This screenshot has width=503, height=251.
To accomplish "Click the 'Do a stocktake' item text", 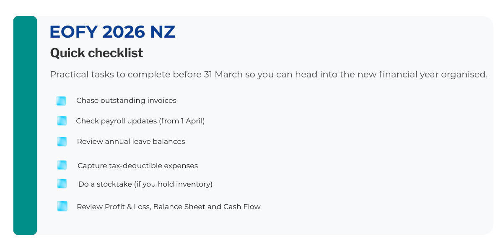I will click(x=105, y=184).
